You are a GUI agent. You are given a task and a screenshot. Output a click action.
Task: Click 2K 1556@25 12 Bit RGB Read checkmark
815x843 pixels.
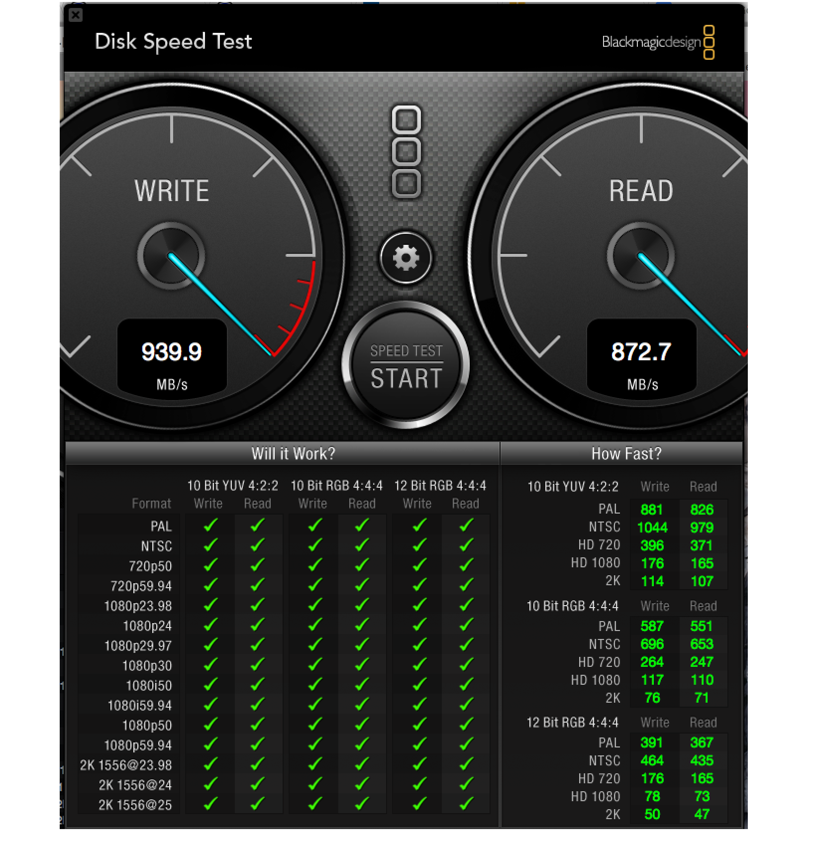pos(466,804)
